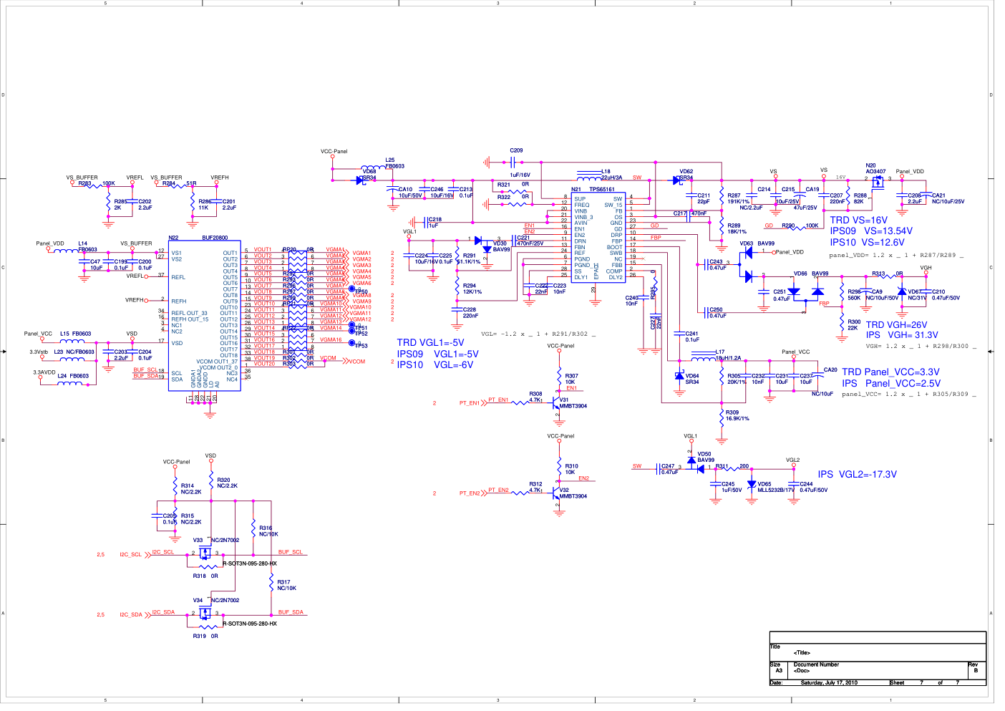This screenshot has width=1005, height=711.
Task: Select the '<Title>' placeholder in title block
Action: 802,653
